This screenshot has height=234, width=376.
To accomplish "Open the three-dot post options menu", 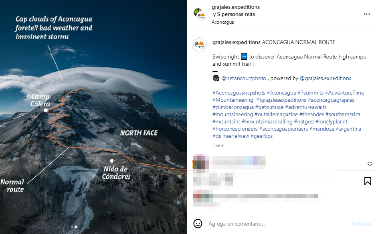I will click(x=367, y=14).
